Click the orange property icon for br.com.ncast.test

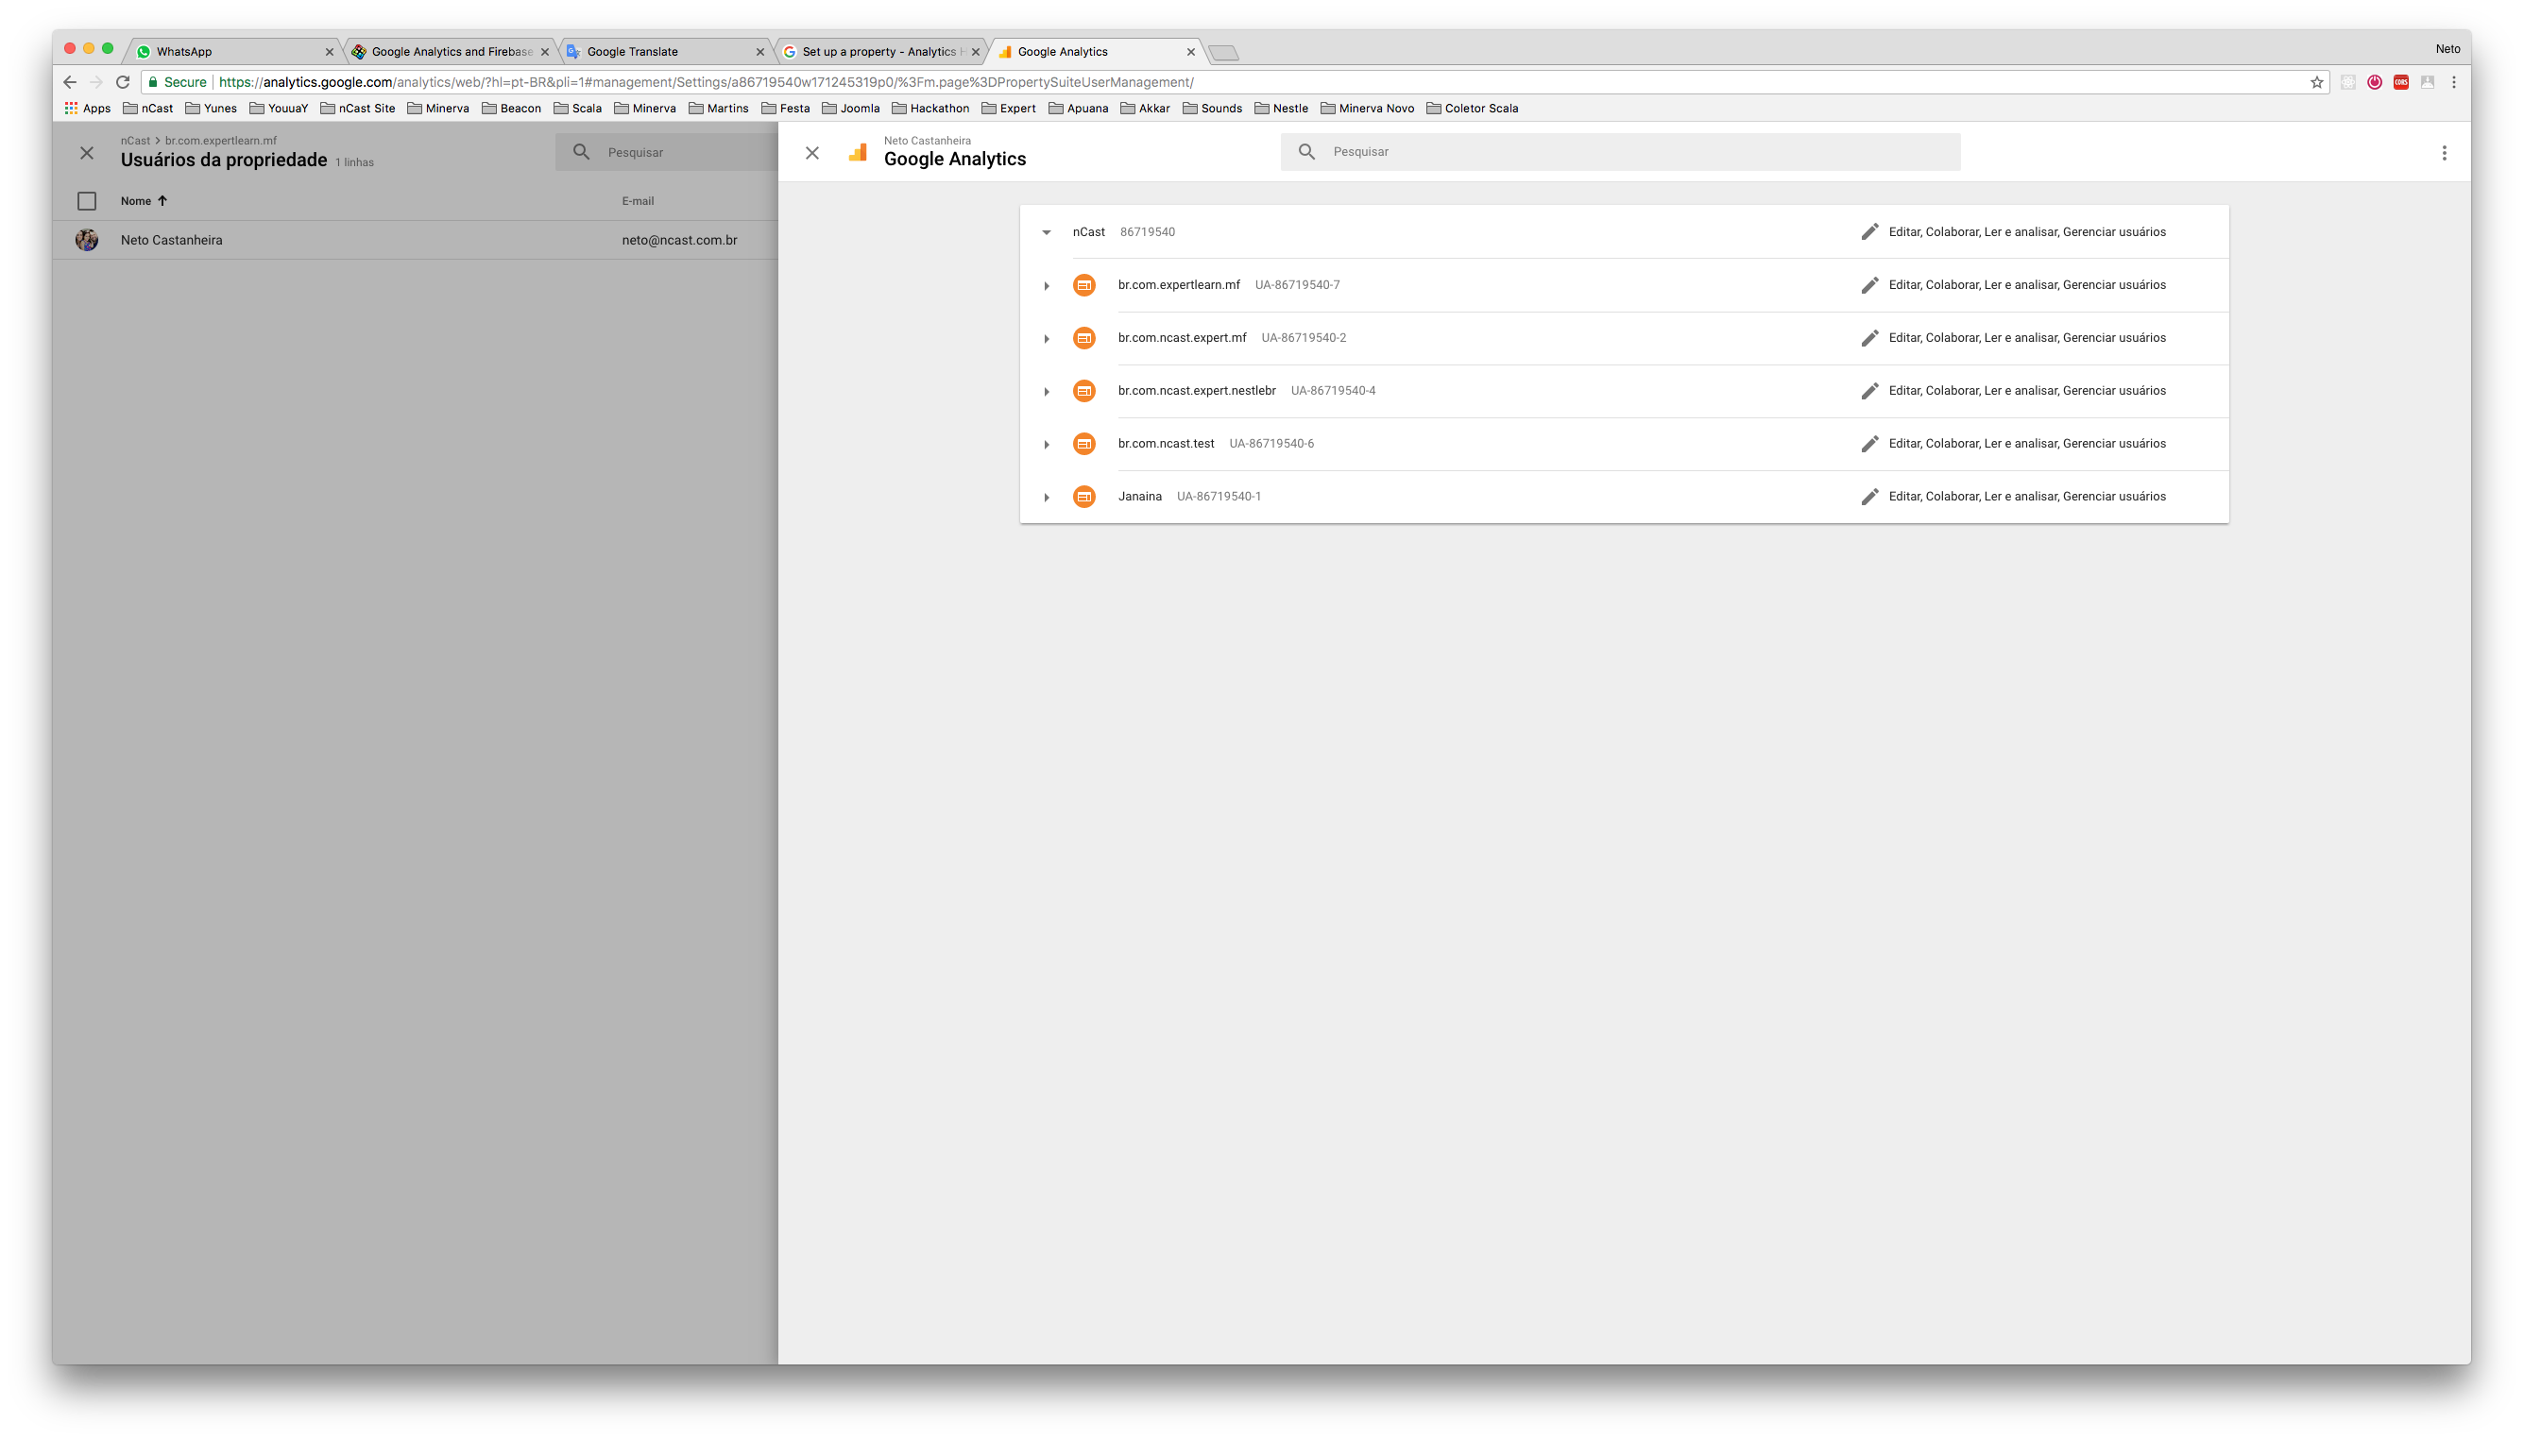(1083, 444)
